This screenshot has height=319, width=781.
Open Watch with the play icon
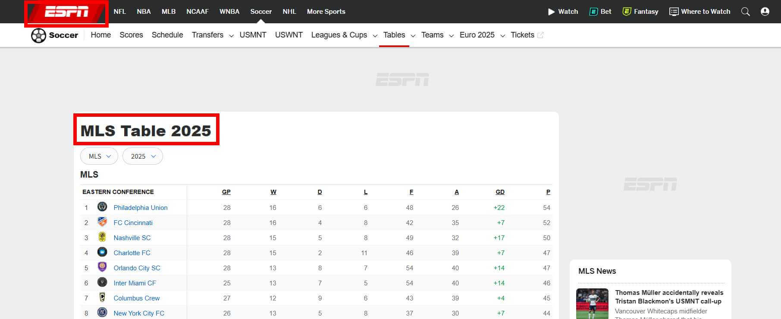(563, 12)
